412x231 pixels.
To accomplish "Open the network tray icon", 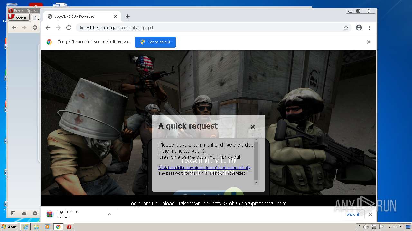I will click(373, 227).
